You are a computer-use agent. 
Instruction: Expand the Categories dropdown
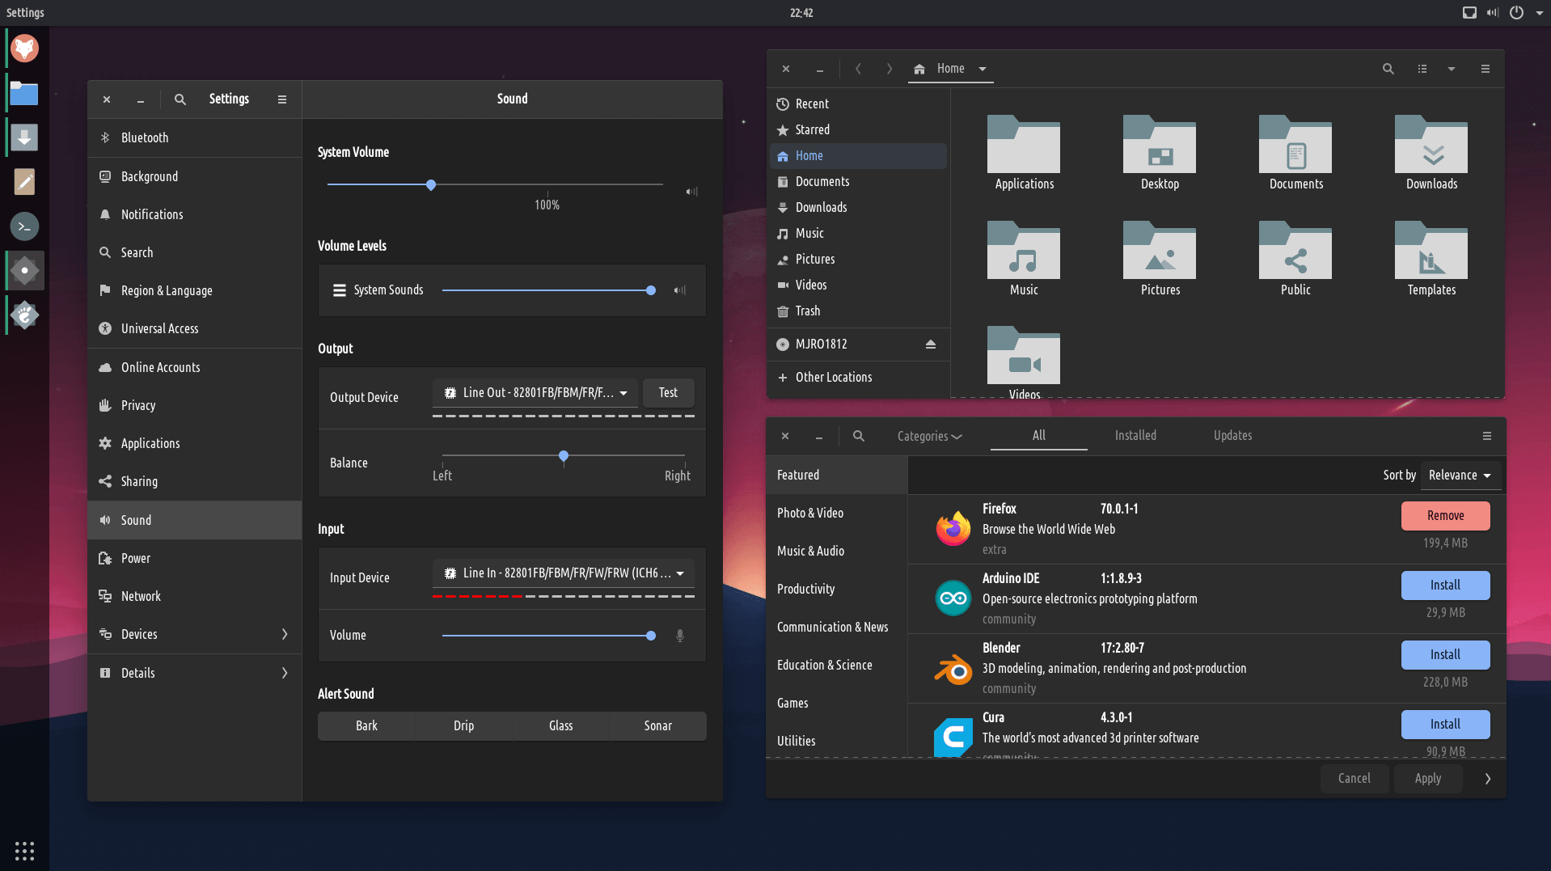pos(929,437)
